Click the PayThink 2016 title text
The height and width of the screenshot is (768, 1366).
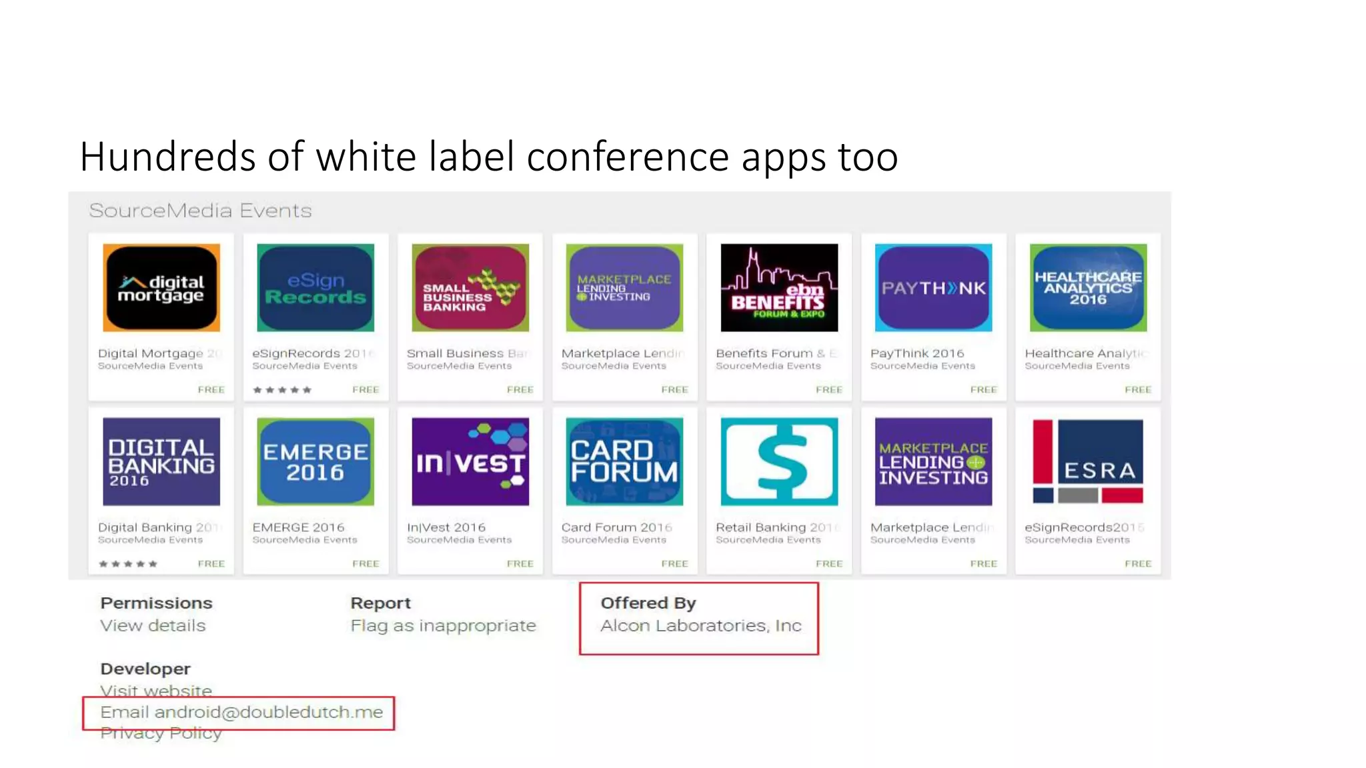[x=916, y=353]
